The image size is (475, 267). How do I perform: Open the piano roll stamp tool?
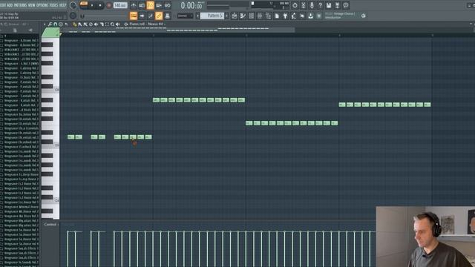[61, 24]
